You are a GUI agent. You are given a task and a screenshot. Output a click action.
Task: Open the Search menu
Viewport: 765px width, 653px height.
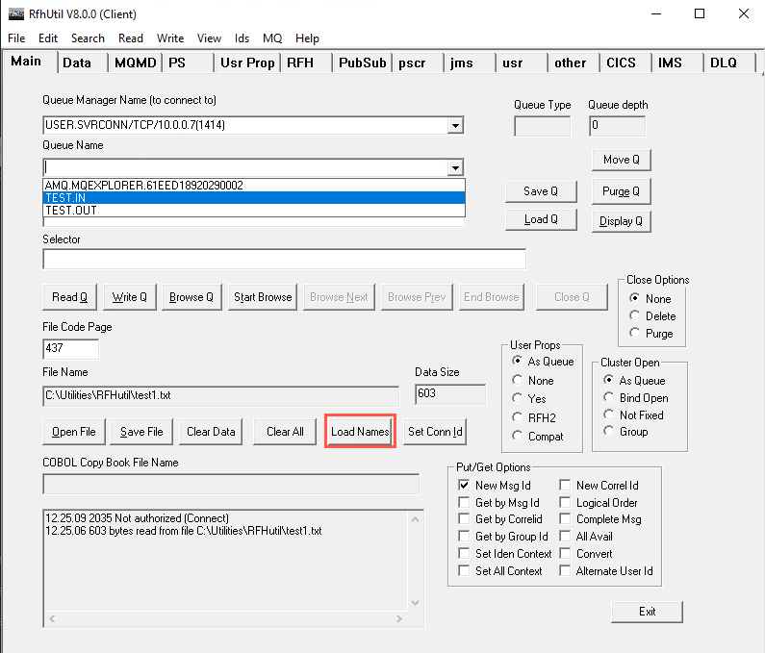pos(88,38)
